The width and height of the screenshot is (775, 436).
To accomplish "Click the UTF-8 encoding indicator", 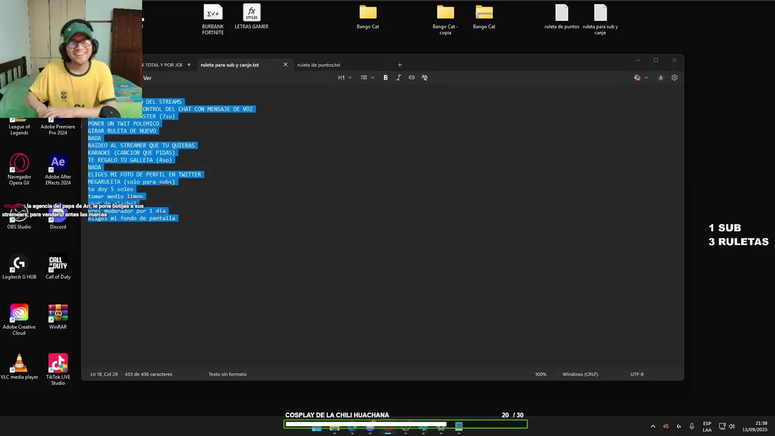I will click(637, 374).
